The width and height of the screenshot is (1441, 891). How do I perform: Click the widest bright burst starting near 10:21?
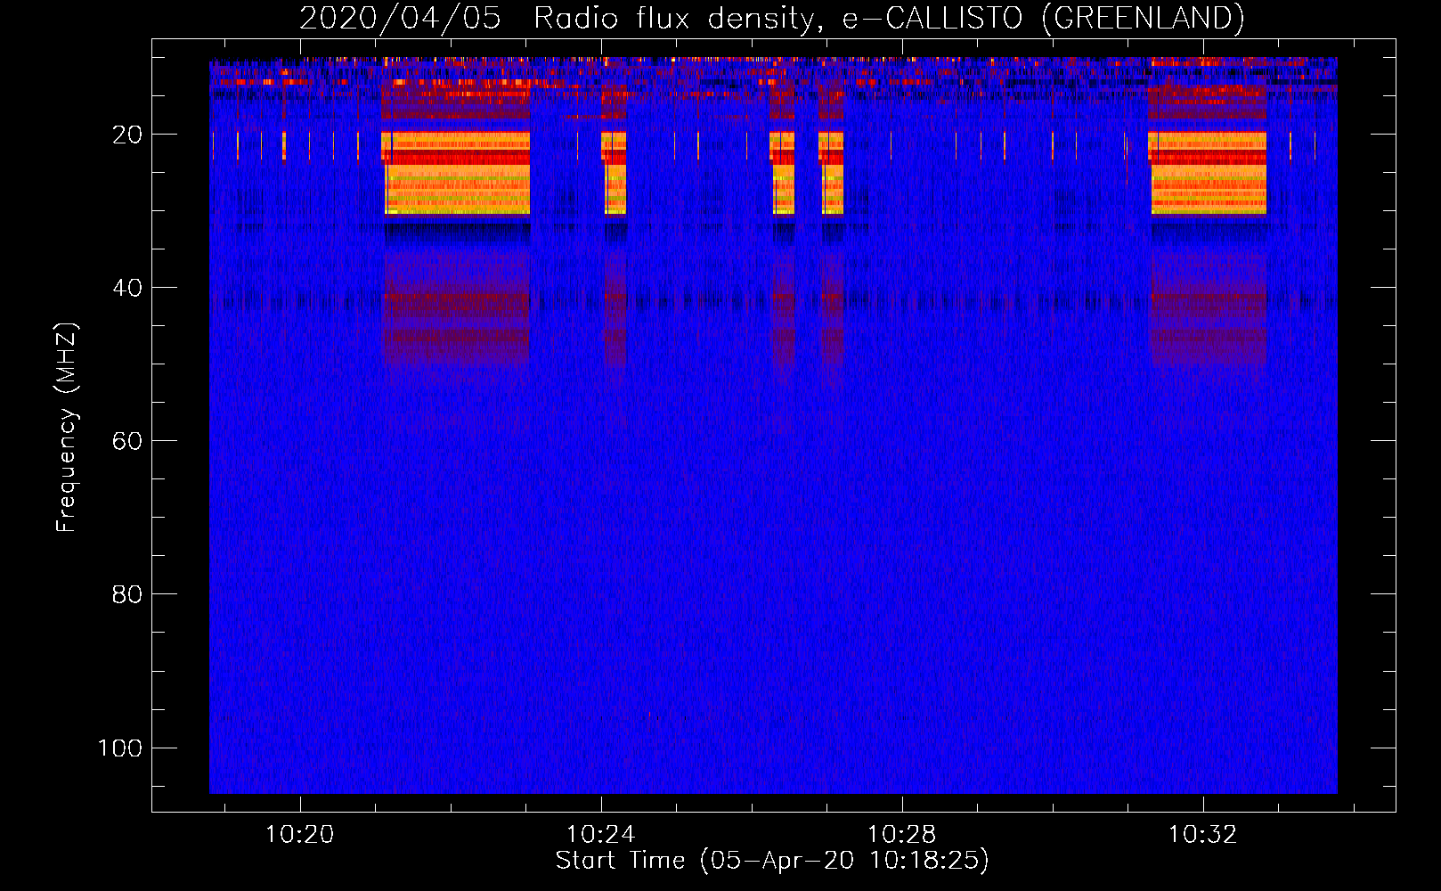coord(456,173)
